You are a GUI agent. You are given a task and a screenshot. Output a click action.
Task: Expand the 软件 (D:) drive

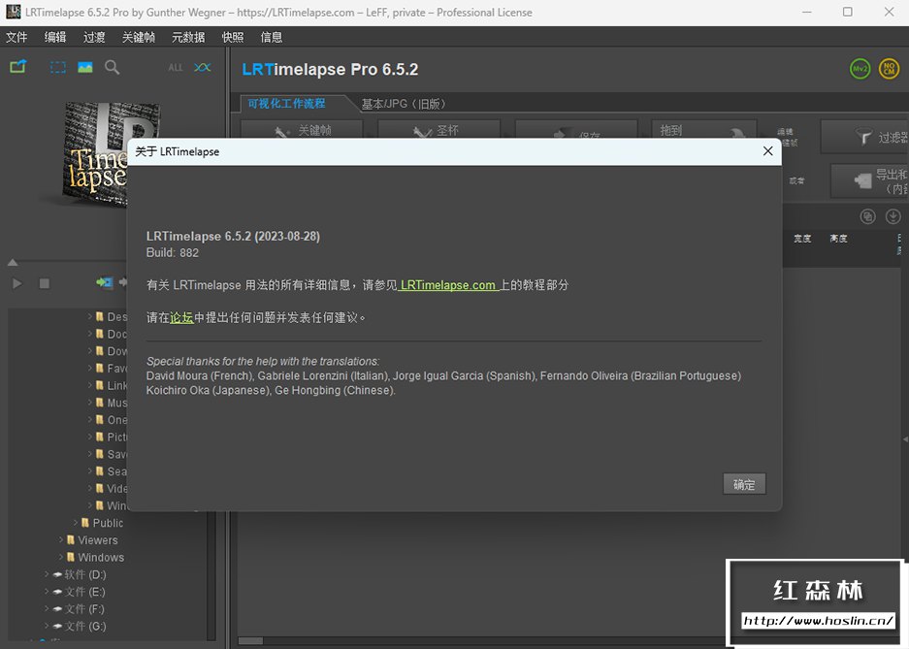point(47,574)
